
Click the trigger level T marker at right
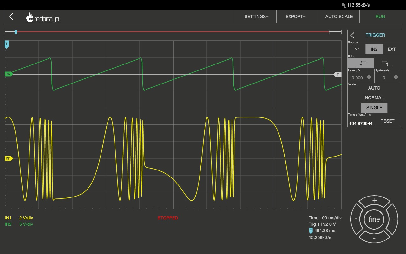click(x=337, y=74)
